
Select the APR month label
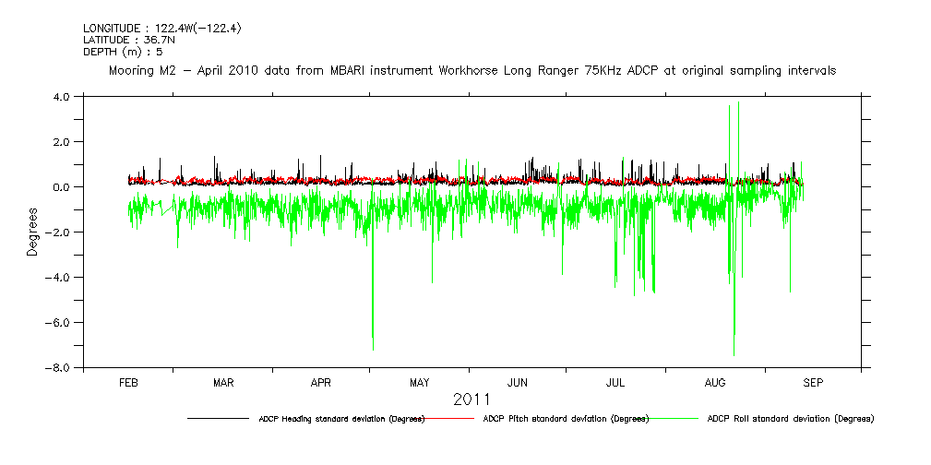(321, 383)
